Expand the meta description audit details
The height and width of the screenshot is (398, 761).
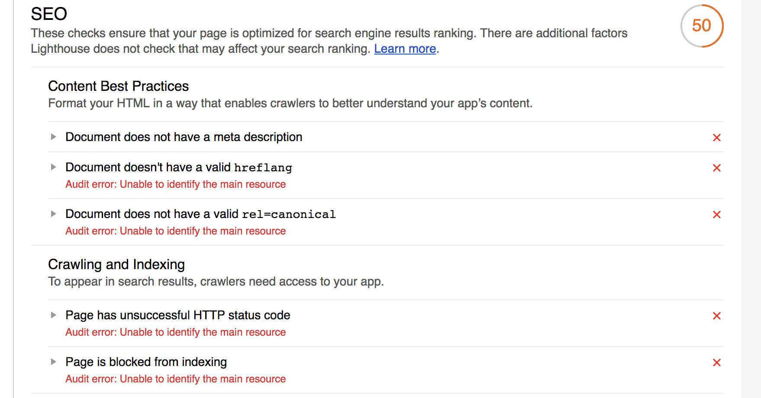pos(53,137)
